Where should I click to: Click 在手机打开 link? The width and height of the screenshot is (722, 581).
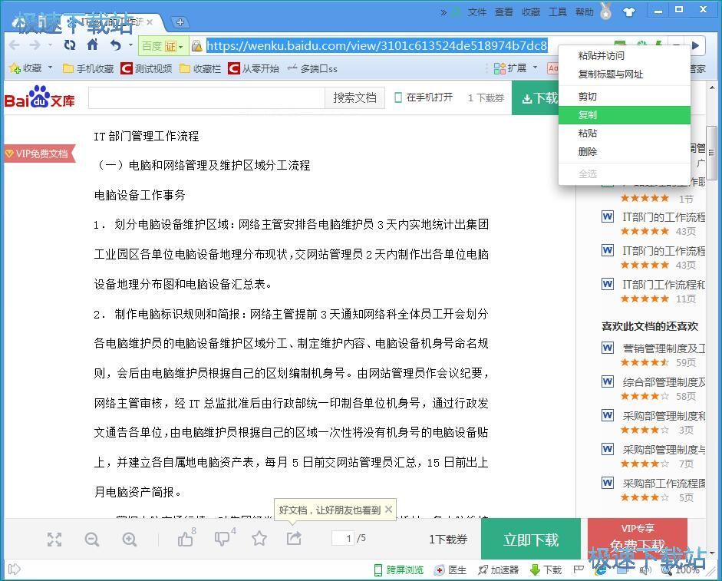pyautogui.click(x=424, y=97)
